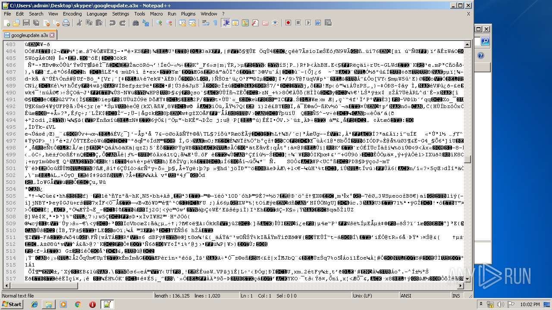Image resolution: width=552 pixels, height=310 pixels.
Task: Open the Settings menu
Action: [120, 14]
